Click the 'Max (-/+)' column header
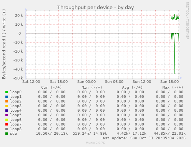The width and height of the screenshot is (191, 147). (173, 88)
